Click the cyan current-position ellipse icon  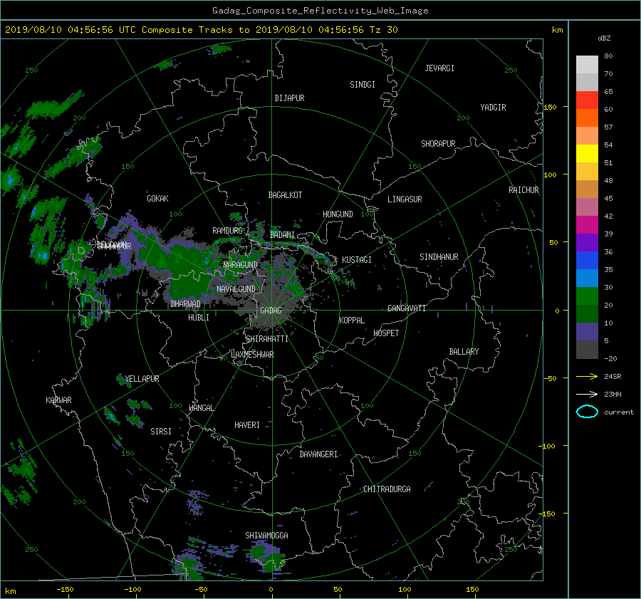tap(587, 412)
